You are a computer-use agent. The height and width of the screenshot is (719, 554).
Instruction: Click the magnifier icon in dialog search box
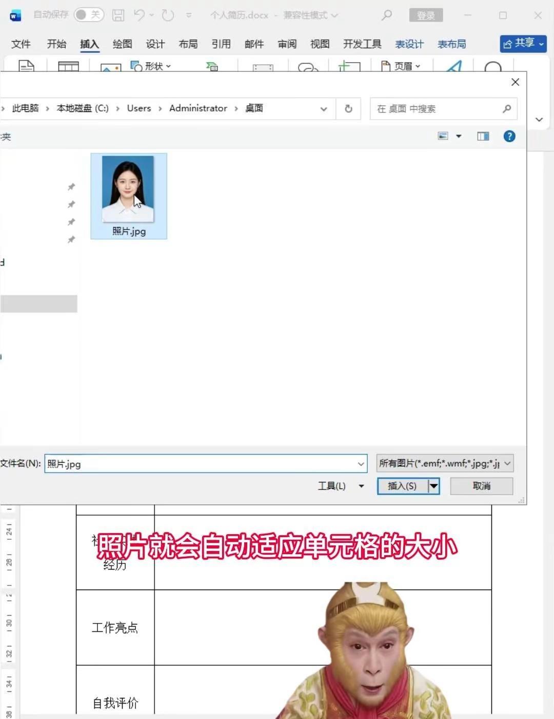coord(507,109)
